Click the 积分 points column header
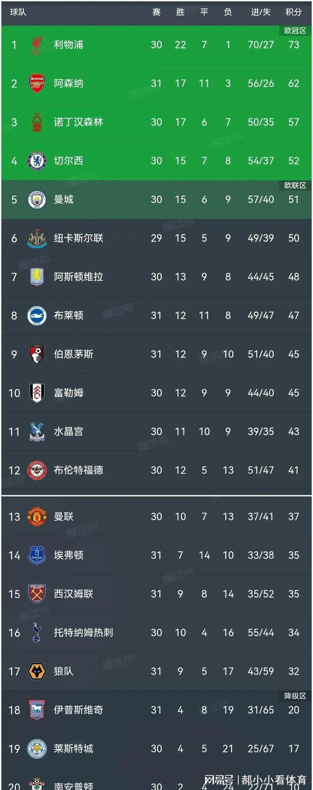The height and width of the screenshot is (790, 313). [294, 12]
